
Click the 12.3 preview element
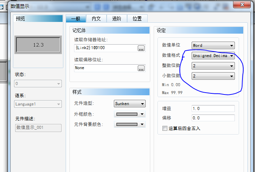[38, 45]
